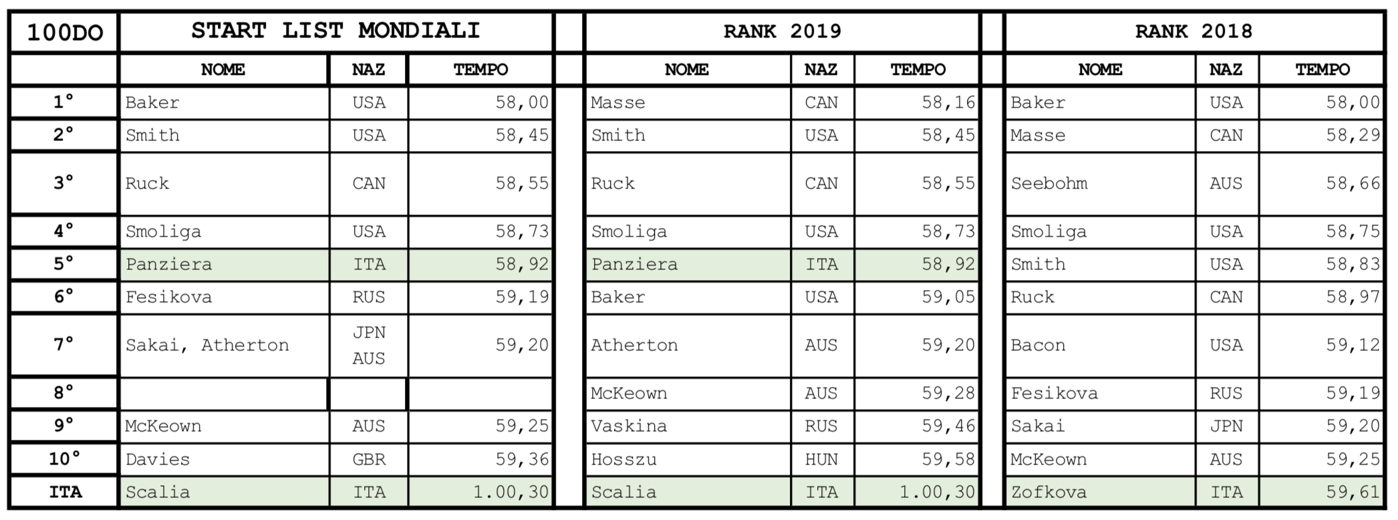
Task: Click the Zofkova cell in RANK 2018
Action: point(1101,493)
